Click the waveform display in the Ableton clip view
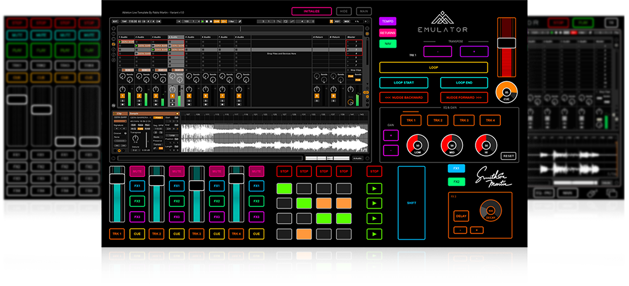 (275, 138)
